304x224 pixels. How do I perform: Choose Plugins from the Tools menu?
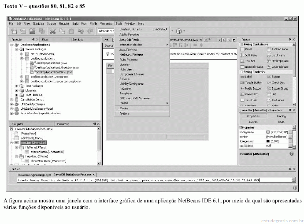pos(142,108)
